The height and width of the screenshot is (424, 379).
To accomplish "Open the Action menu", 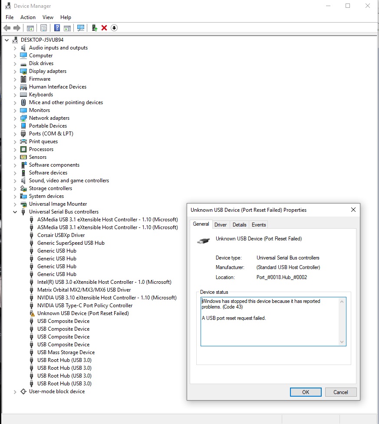I will click(28, 17).
